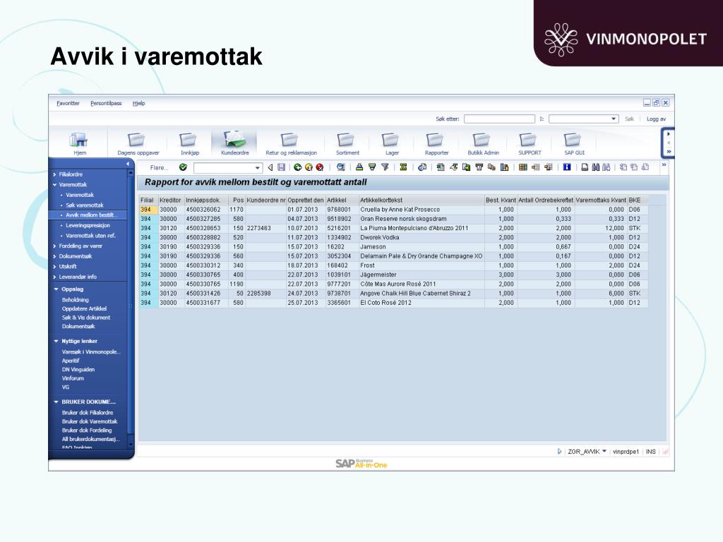Viewport: 723px width, 542px height.
Task: Click the Artikkelkorttekst column header
Action: (x=421, y=200)
